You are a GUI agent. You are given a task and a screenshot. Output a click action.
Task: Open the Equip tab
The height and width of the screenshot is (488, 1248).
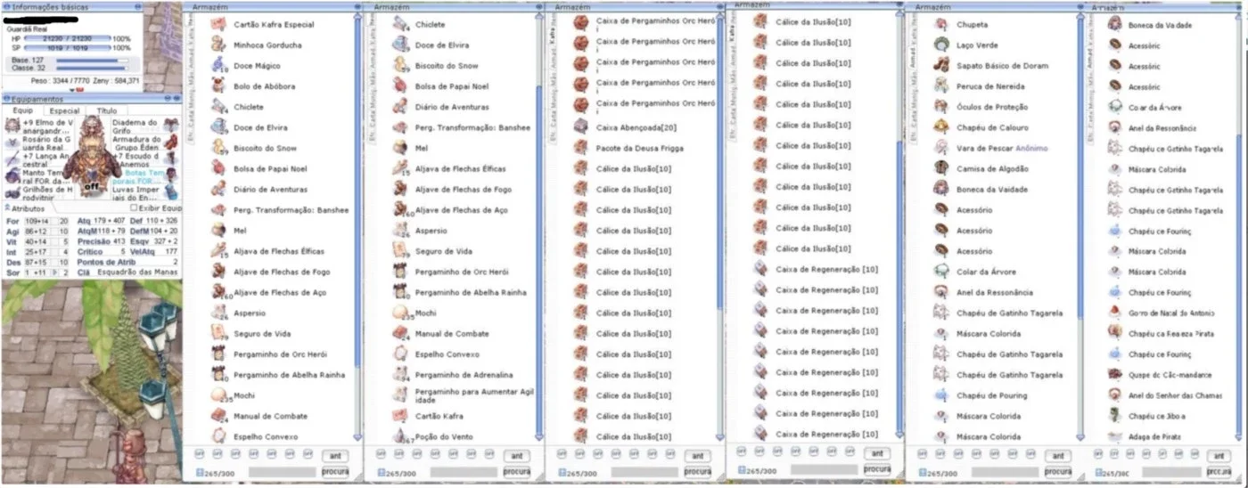(x=24, y=111)
